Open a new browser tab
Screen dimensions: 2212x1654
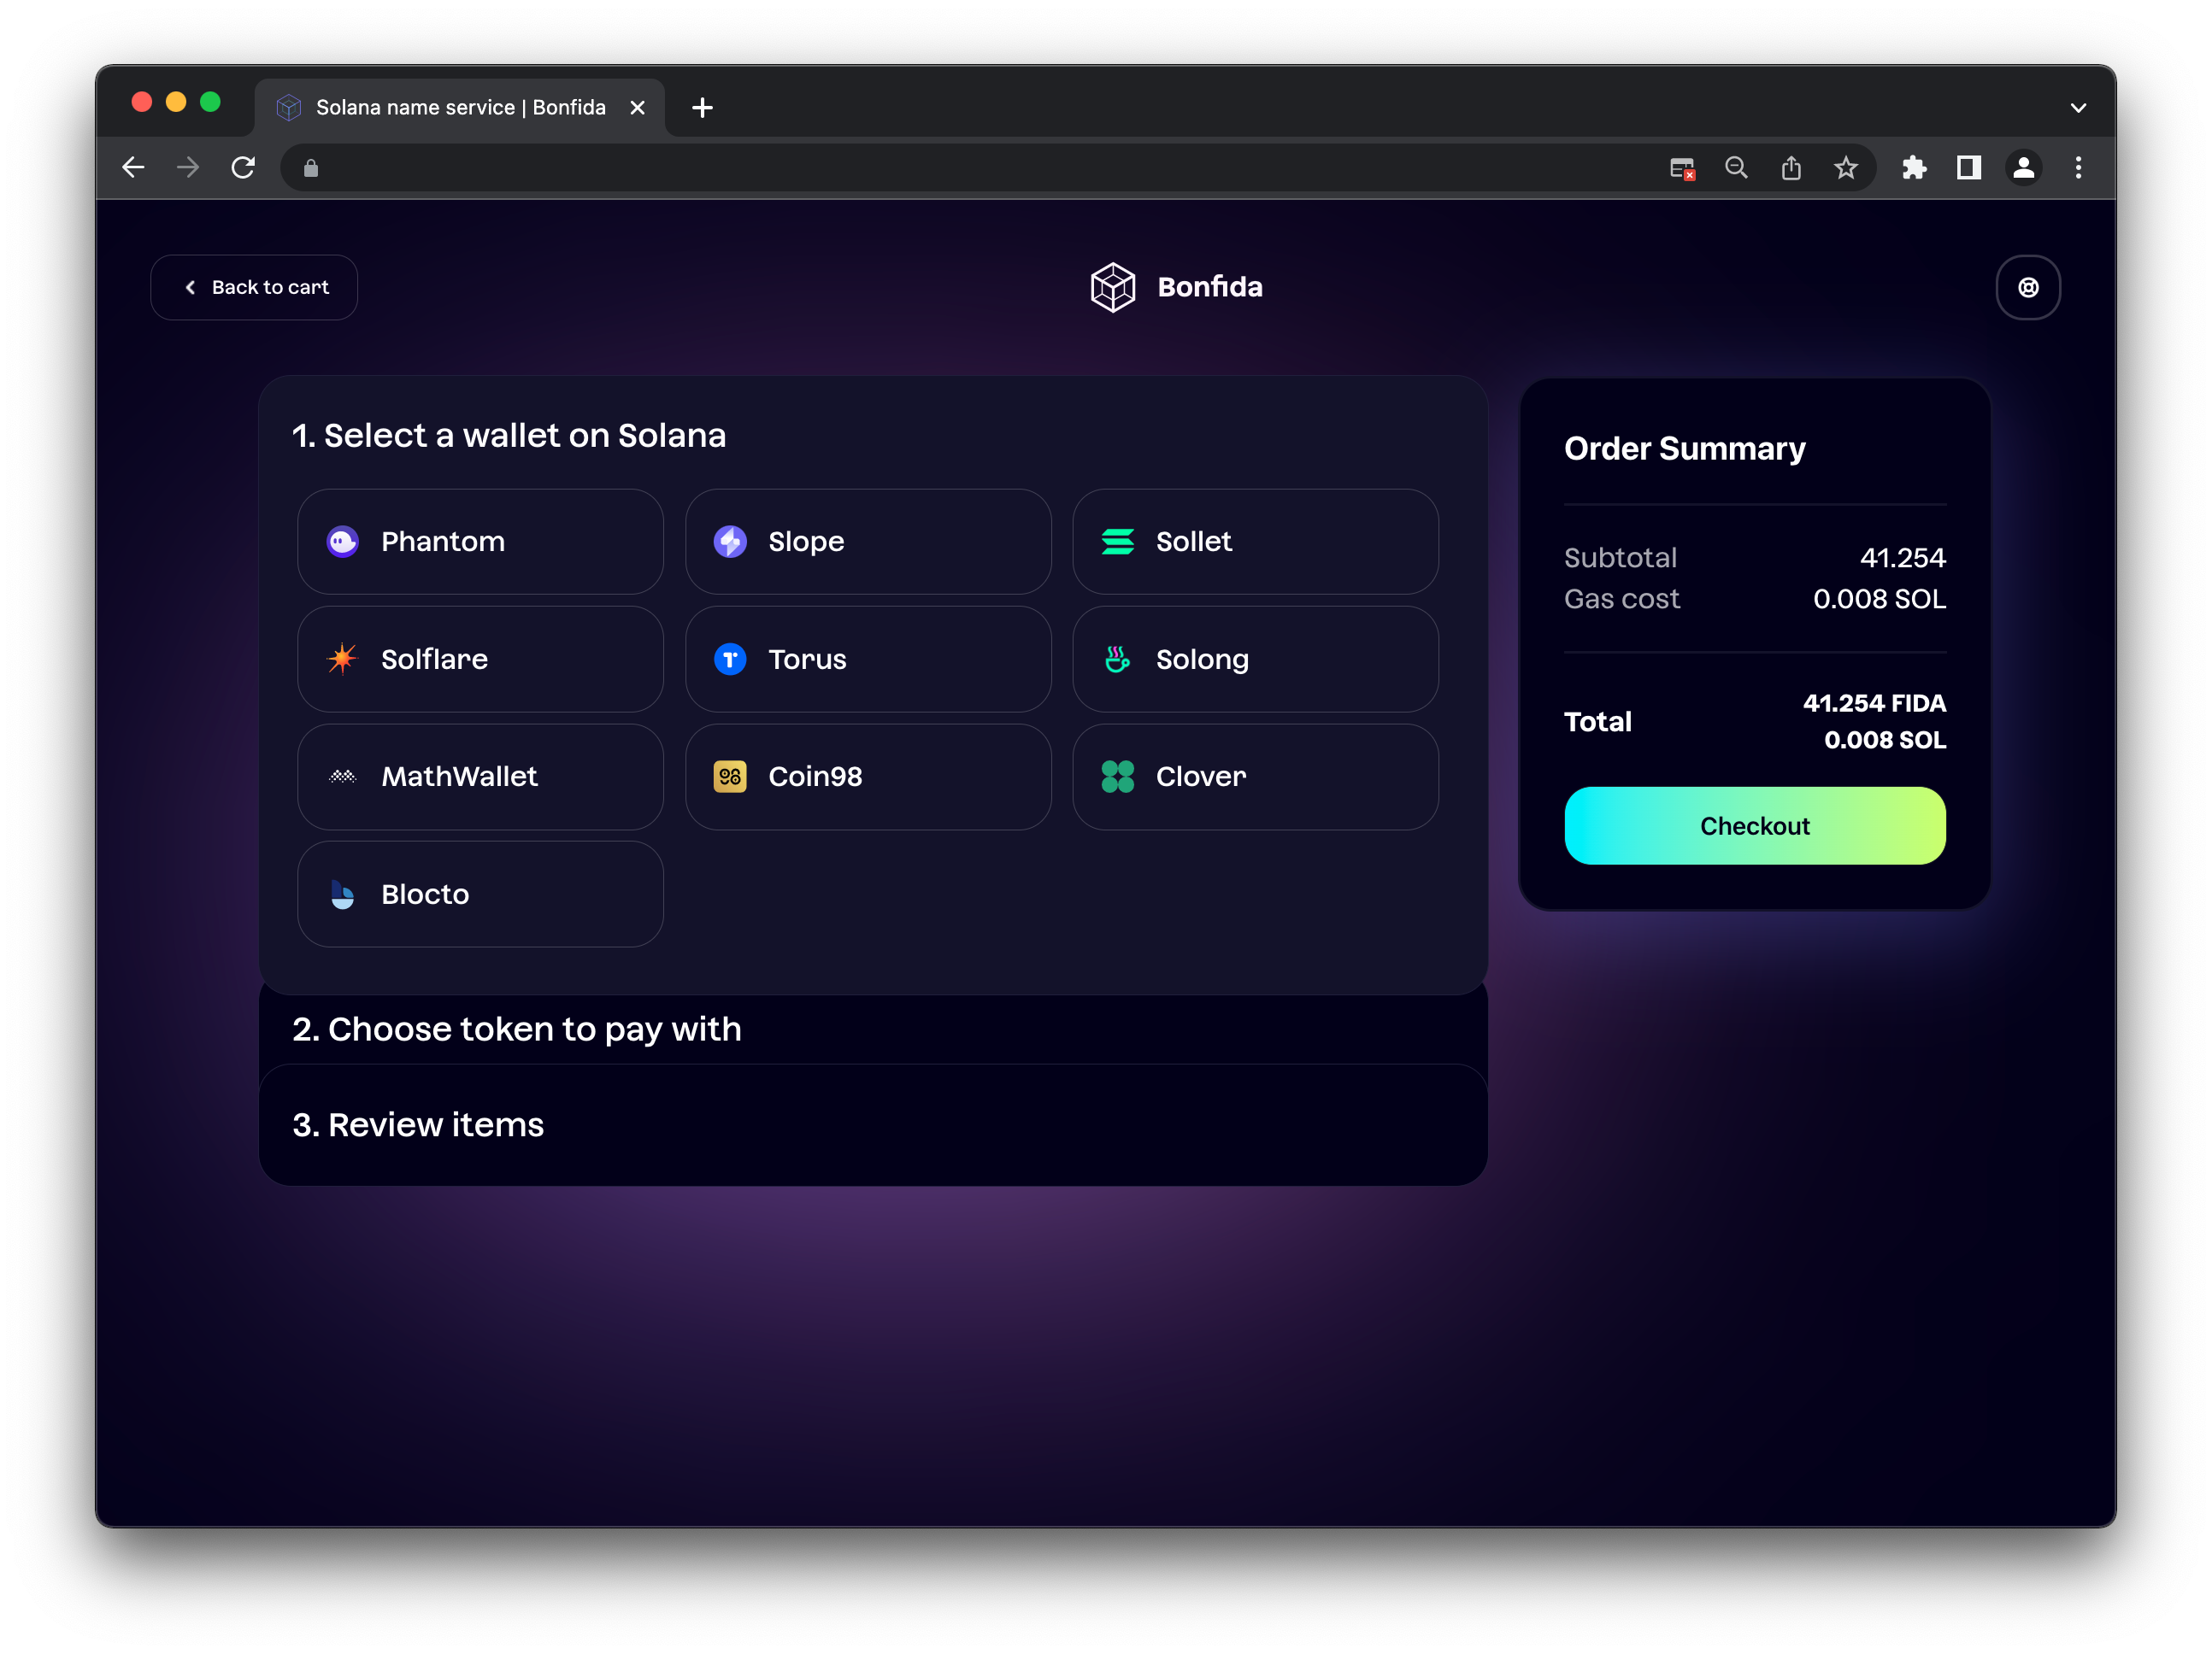click(x=703, y=107)
